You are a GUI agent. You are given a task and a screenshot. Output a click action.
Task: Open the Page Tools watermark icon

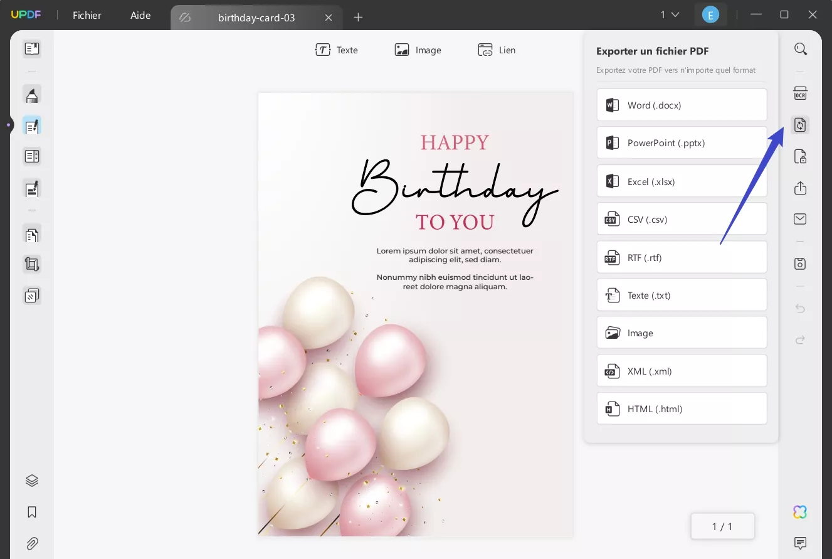[32, 295]
